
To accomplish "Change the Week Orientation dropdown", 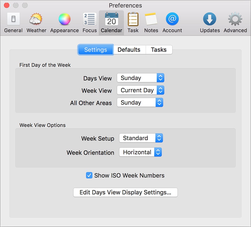I will pos(141,152).
